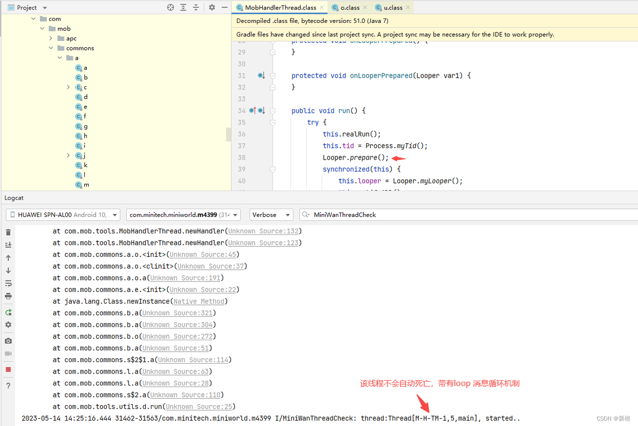The width and height of the screenshot is (638, 426).
Task: Open Unknown Source:114 link
Action: tap(193, 360)
